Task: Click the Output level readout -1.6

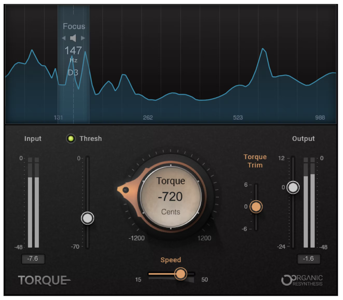Action: point(309,259)
